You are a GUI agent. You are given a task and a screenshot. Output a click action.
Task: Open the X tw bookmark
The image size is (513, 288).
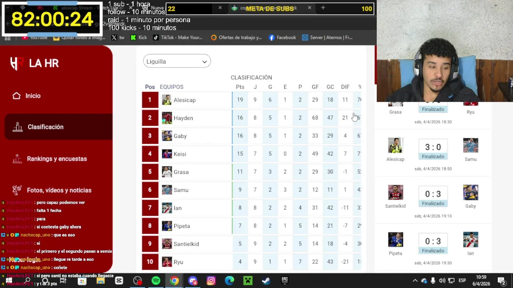tap(118, 38)
